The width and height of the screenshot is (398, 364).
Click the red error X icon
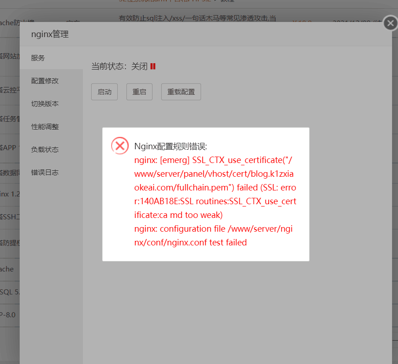coord(120,146)
